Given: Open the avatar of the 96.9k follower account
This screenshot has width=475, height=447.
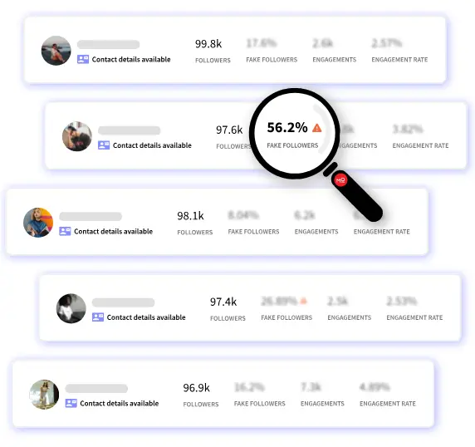Looking at the screenshot, I should coord(44,395).
